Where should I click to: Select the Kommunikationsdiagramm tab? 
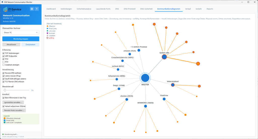click(169, 9)
